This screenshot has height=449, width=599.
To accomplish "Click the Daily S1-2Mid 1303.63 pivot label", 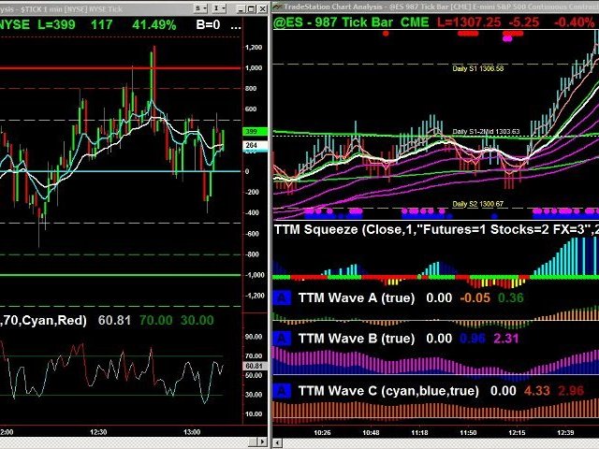I will click(486, 131).
